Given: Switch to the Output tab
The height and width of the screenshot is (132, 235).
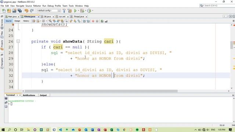Looking at the screenshot, I should (x=43, y=95).
